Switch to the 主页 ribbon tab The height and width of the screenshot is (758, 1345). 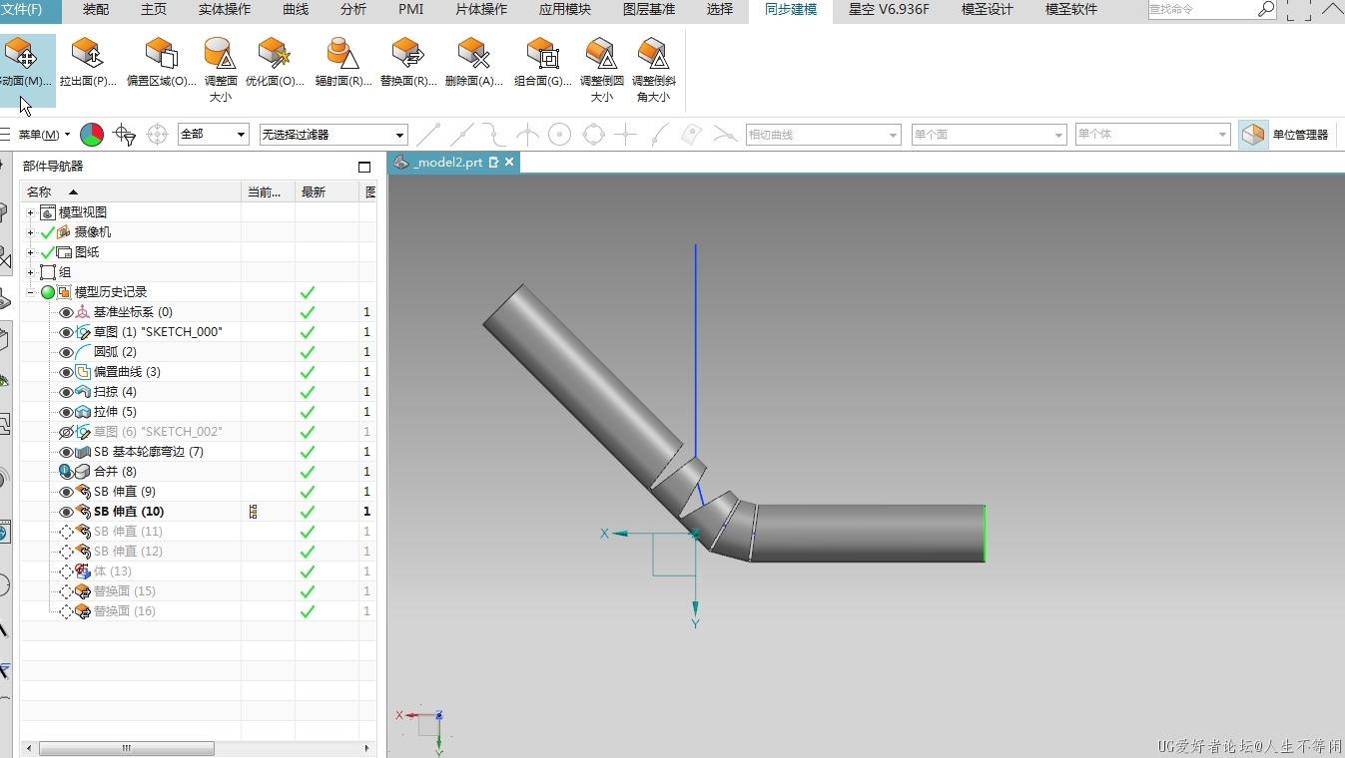154,10
